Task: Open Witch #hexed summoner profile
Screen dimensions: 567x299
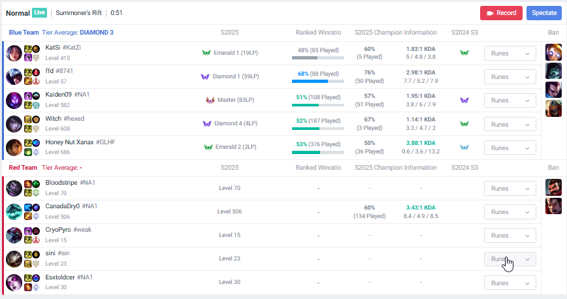Action: click(65, 119)
